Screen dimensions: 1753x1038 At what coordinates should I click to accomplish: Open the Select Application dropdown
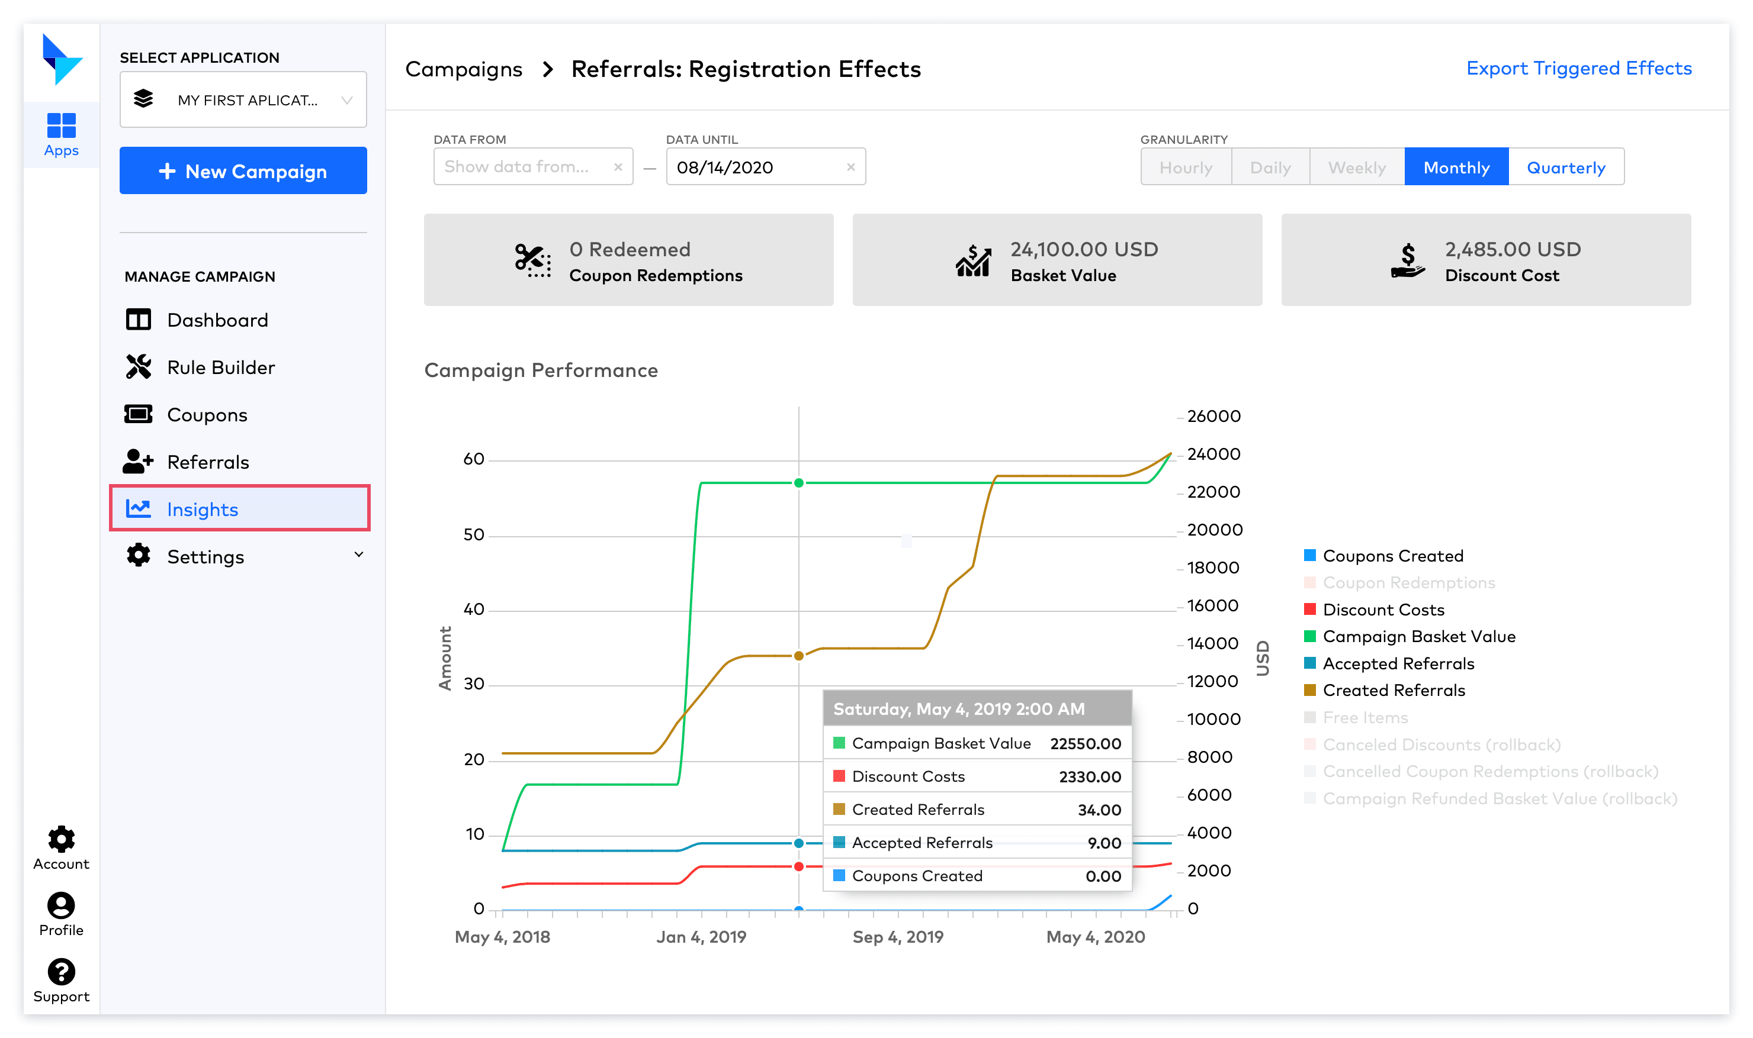click(243, 100)
